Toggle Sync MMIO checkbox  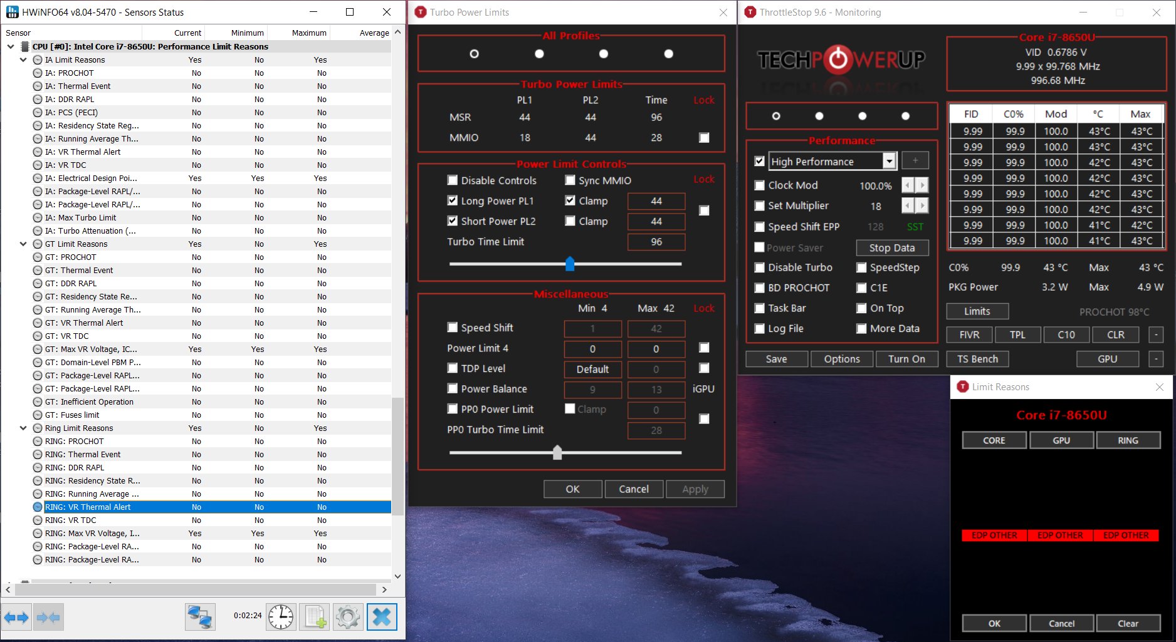coord(570,180)
